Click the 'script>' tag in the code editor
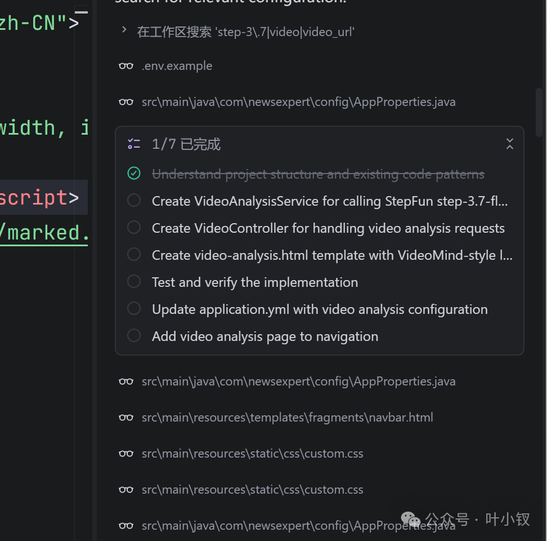 39,198
